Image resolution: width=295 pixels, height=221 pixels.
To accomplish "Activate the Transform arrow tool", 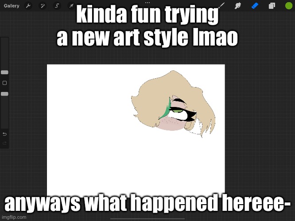I will (71, 6).
